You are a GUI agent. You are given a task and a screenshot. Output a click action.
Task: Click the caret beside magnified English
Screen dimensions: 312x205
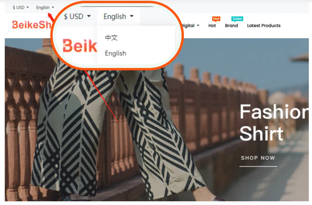[132, 16]
